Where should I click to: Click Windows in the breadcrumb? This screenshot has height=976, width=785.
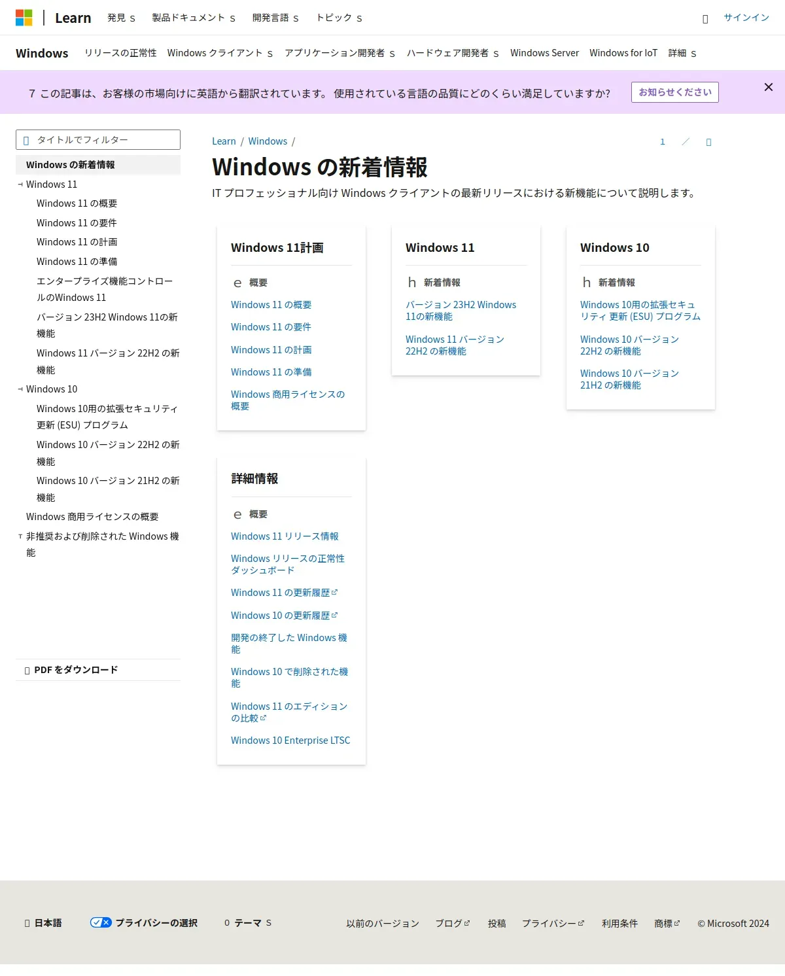268,141
